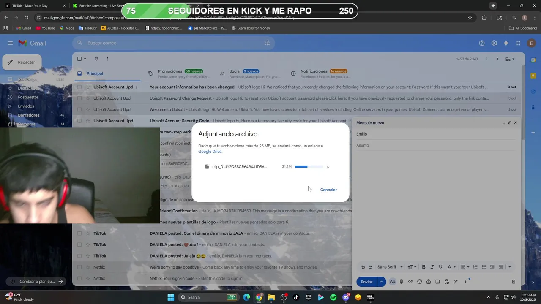Screen dimensions: 541x304
Task: Toggle the formatting options Aa icon
Action: click(x=392, y=282)
